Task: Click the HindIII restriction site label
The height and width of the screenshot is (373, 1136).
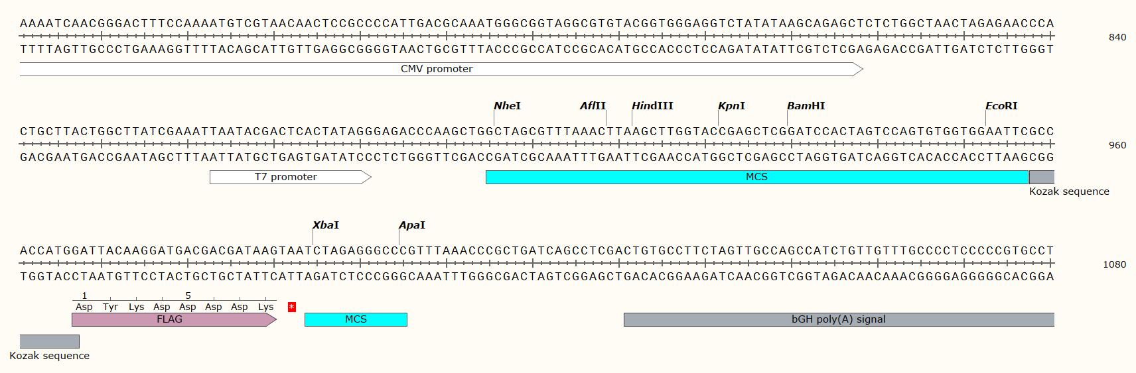Action: click(x=652, y=106)
